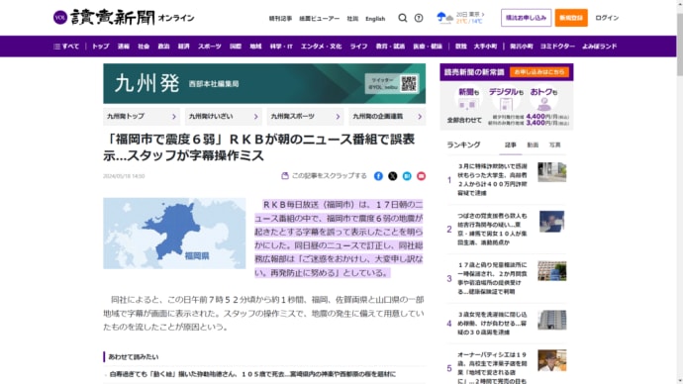Share the article via red mail icon
The height and width of the screenshot is (384, 683).
tap(422, 176)
